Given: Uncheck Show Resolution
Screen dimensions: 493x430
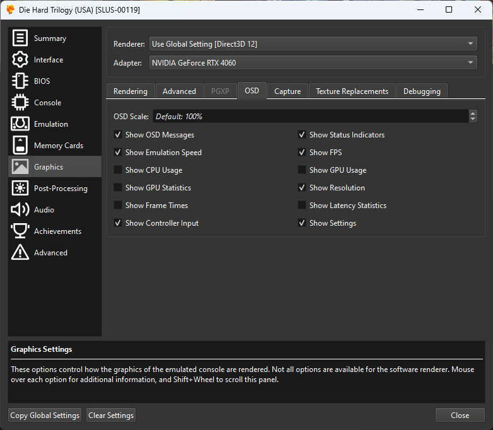Looking at the screenshot, I should (302, 187).
